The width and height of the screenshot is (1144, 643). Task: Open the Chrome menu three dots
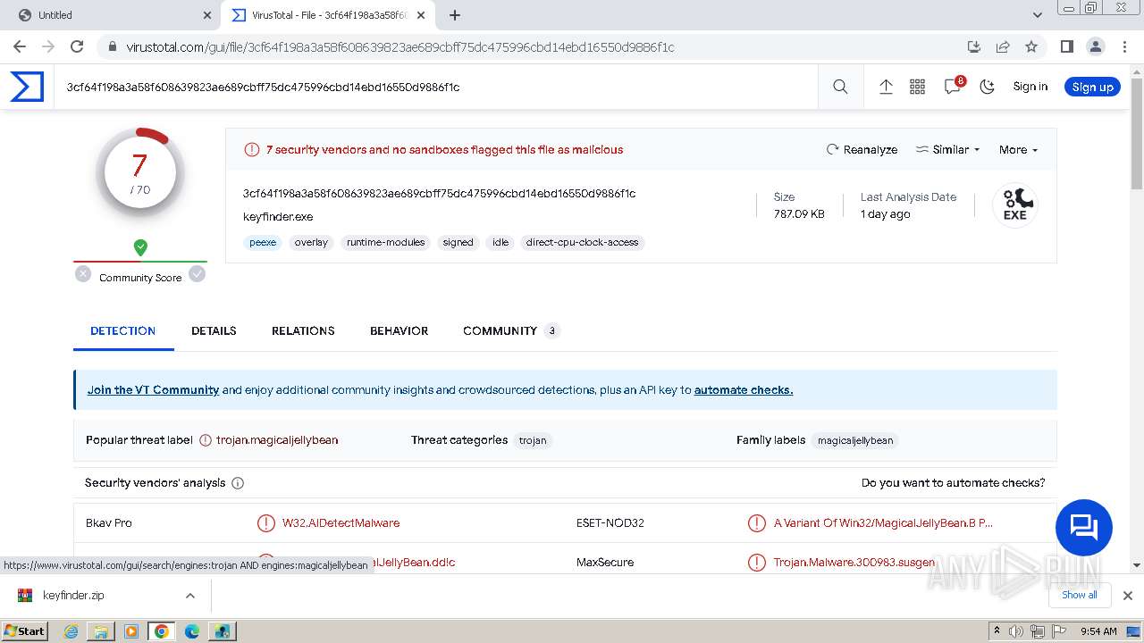point(1123,46)
